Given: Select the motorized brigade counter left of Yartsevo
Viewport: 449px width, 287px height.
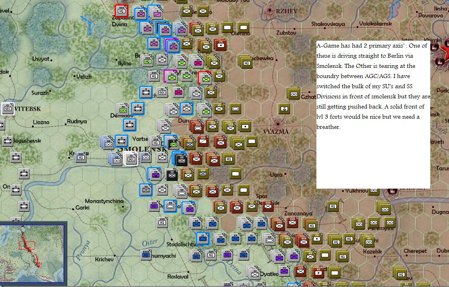Looking at the screenshot, I should [x=121, y=141].
